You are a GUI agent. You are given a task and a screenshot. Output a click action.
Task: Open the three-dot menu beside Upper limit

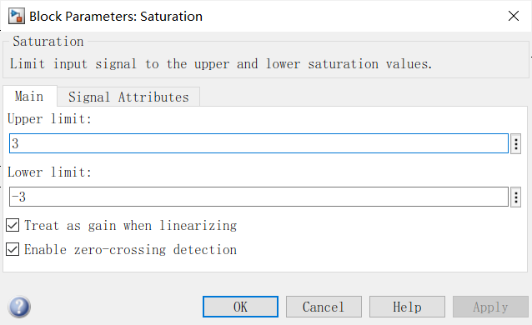[x=515, y=144]
